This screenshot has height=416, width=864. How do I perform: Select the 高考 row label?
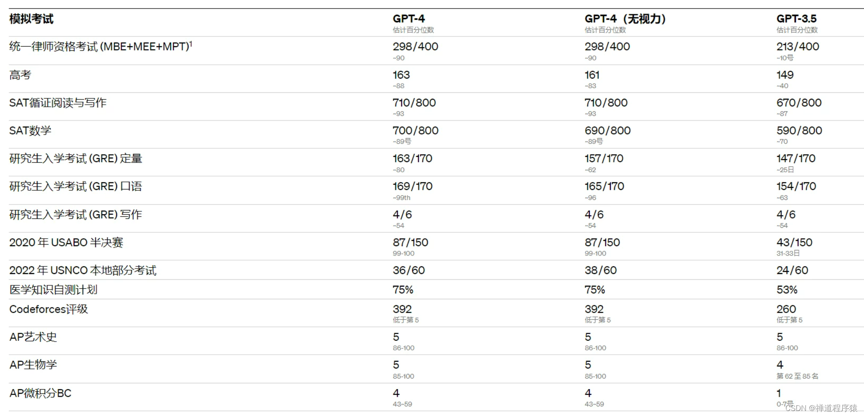(x=20, y=75)
